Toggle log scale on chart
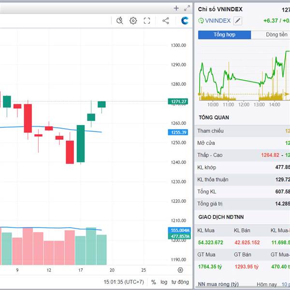290x290 pixels. [x=164, y=282]
